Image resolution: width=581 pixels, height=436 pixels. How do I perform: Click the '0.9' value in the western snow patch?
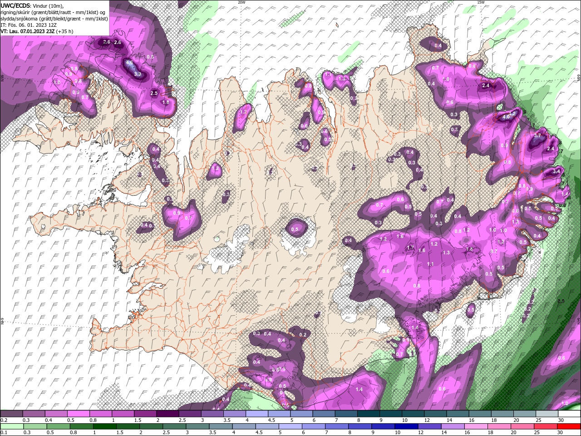(177, 213)
